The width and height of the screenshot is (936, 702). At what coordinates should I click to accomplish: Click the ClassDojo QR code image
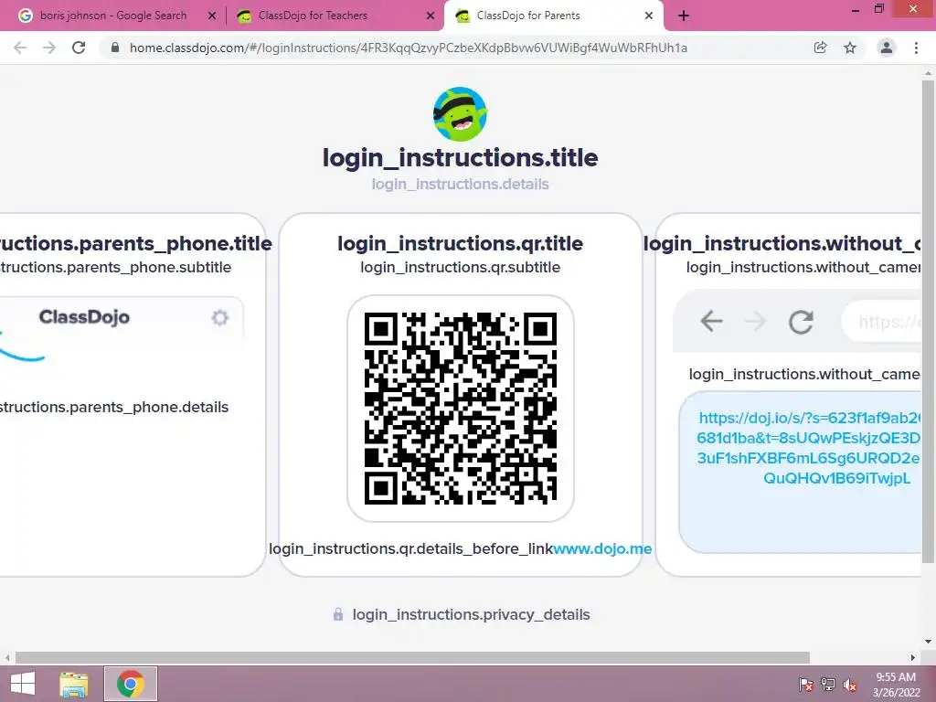[461, 409]
